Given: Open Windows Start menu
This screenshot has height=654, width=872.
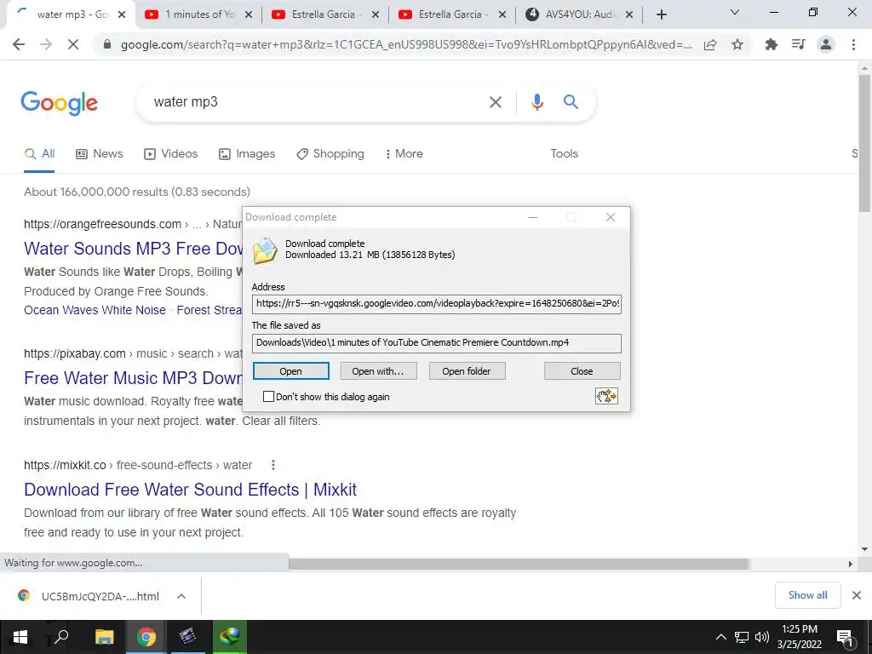Looking at the screenshot, I should click(x=20, y=637).
